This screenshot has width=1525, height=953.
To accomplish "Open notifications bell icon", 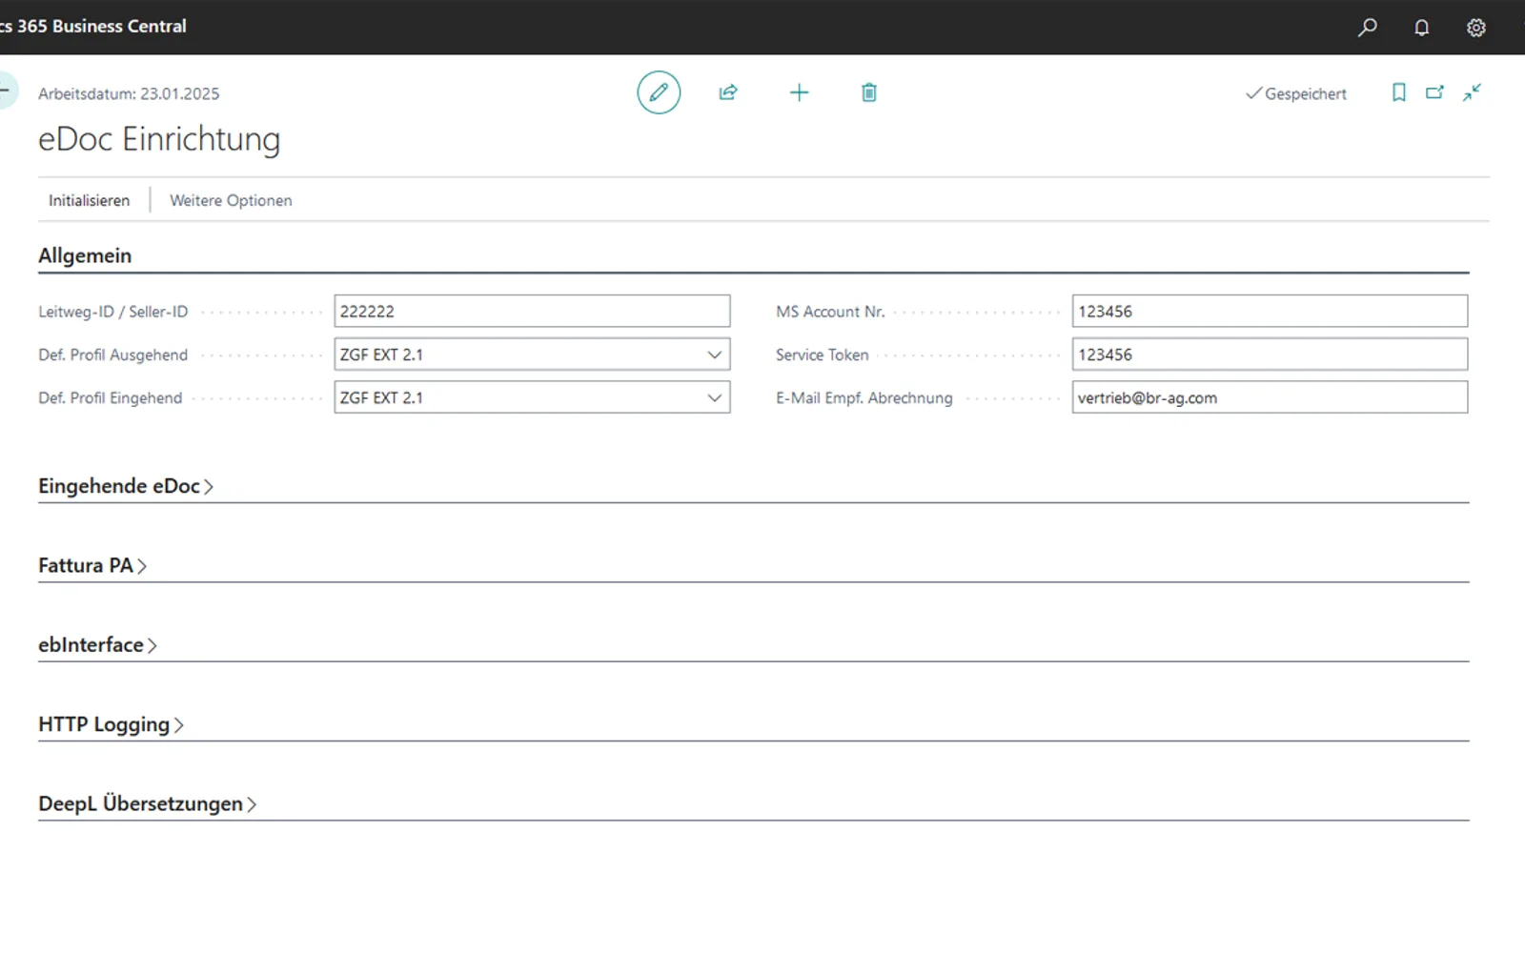I will (x=1421, y=28).
